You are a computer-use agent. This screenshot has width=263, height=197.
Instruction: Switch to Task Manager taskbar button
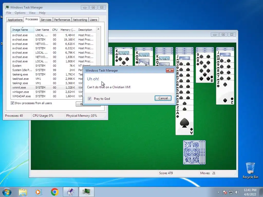pos(86,192)
